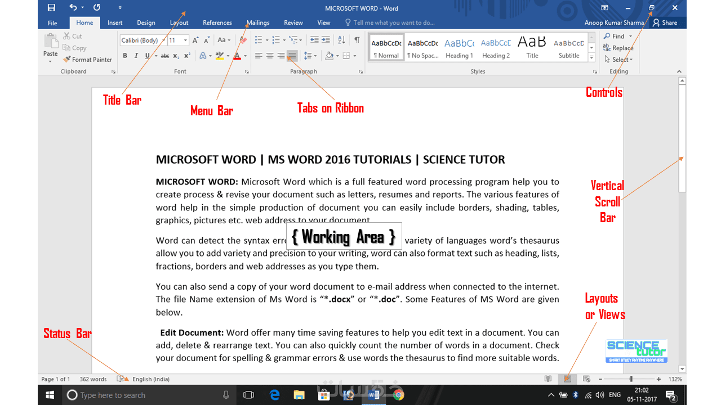The image size is (721, 405).
Task: Enable Justify paragraph alignment
Action: pyautogui.click(x=292, y=56)
